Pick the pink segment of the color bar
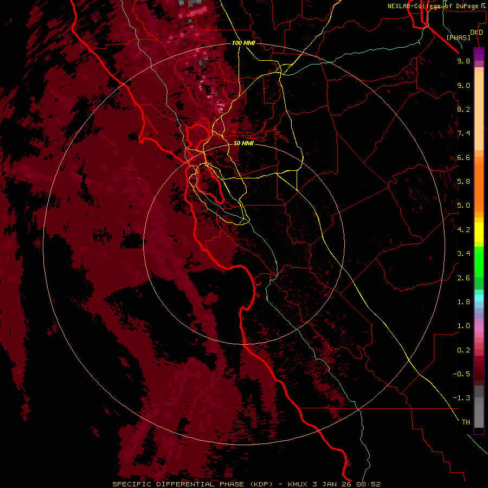The width and height of the screenshot is (488, 488). click(x=479, y=329)
